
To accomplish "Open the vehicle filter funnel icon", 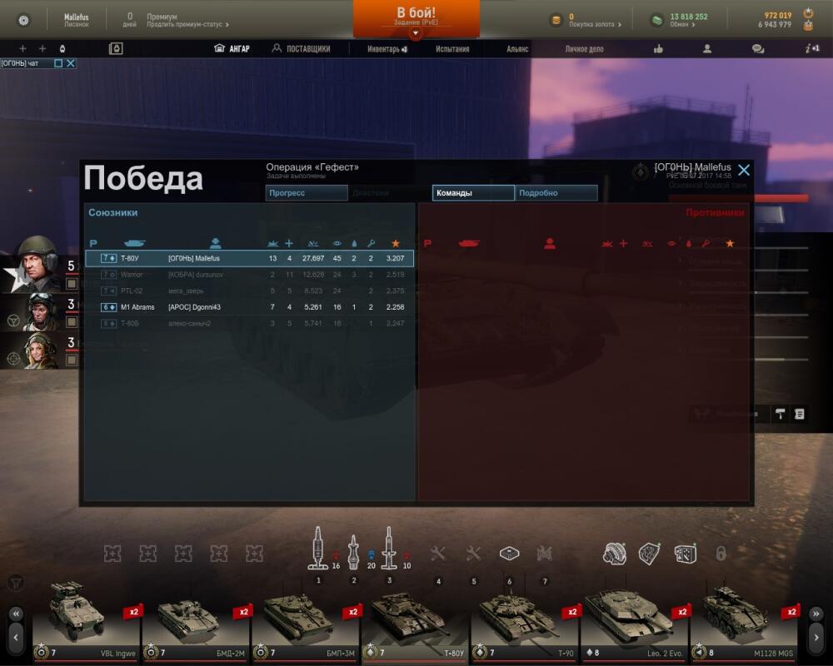I will coord(15,583).
